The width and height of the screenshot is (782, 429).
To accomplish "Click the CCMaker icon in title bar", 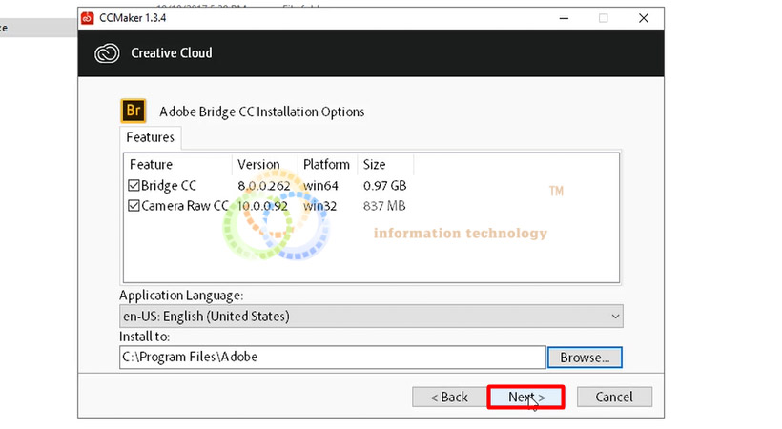I will [x=88, y=17].
